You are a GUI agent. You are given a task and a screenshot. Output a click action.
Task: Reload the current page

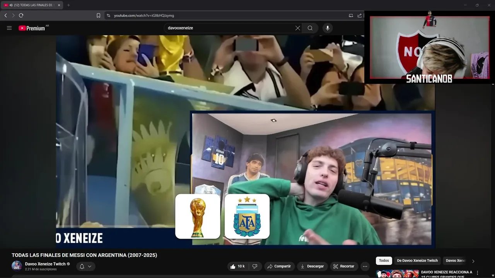click(x=21, y=15)
